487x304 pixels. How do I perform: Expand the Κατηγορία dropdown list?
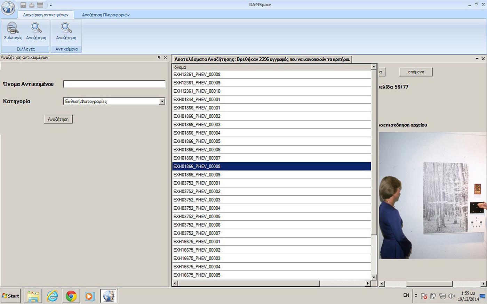[162, 101]
